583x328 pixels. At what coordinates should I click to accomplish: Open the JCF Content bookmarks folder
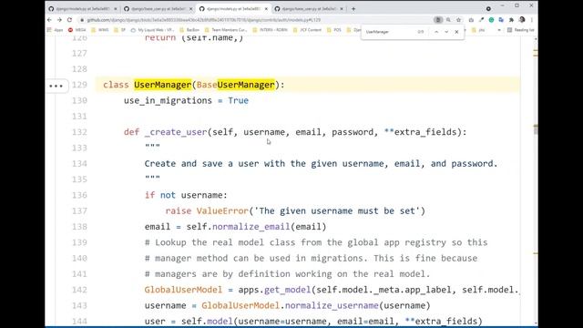(x=307, y=30)
